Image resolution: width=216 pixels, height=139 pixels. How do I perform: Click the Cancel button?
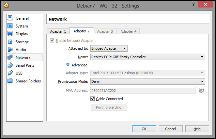click(170, 129)
